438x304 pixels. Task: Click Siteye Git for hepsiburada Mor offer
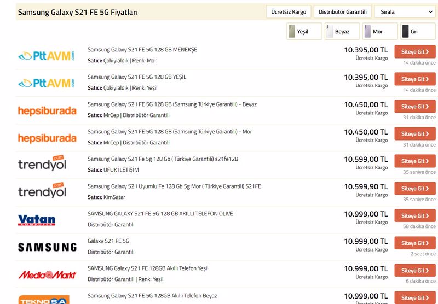tap(415, 133)
